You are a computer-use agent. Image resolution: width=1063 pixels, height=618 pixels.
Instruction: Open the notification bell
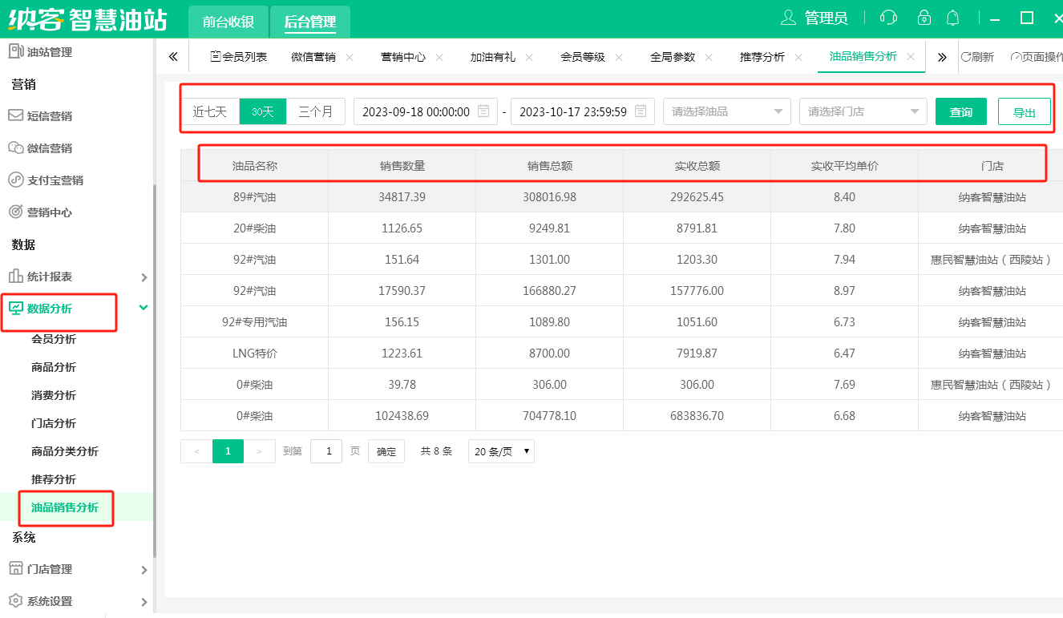(953, 18)
